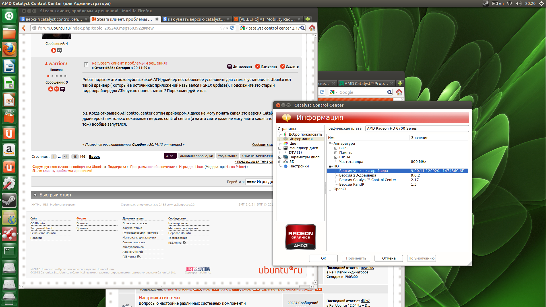This screenshot has height=307, width=546.
Task: Click warrior3 email icon under post count
Action: coord(57,89)
